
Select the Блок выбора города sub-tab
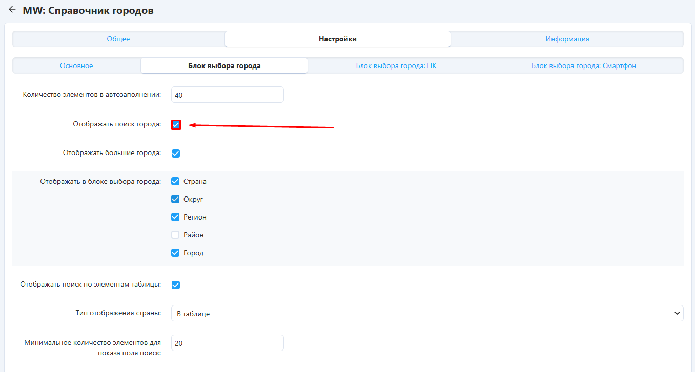(224, 65)
